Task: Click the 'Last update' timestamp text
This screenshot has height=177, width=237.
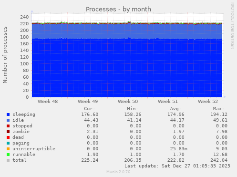Action: pos(177,166)
